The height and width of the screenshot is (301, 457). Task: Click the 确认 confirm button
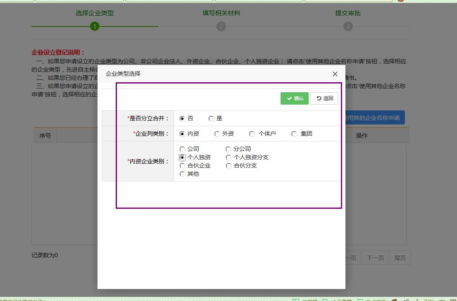pos(295,98)
